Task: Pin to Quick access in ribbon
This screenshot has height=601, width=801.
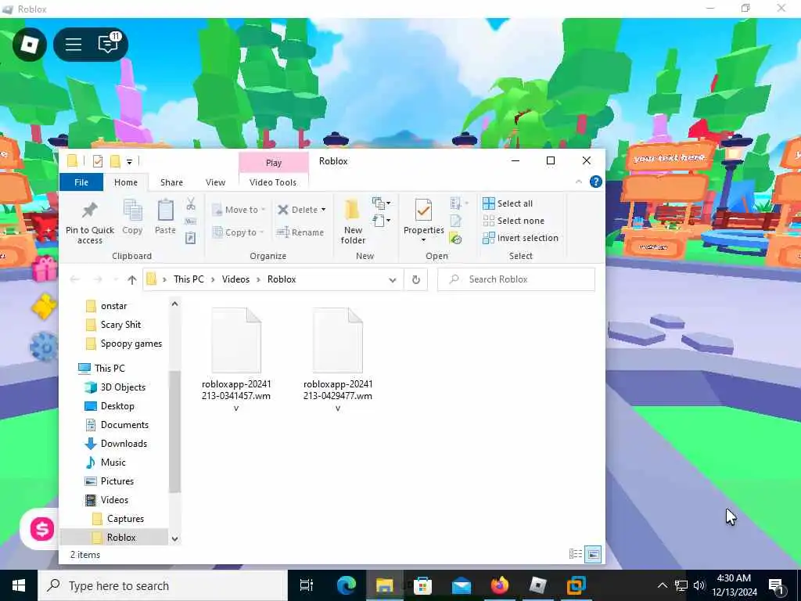Action: 90,222
